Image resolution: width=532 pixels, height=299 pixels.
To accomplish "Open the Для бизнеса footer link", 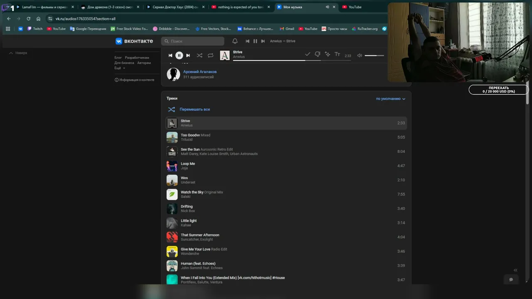I will tap(124, 63).
